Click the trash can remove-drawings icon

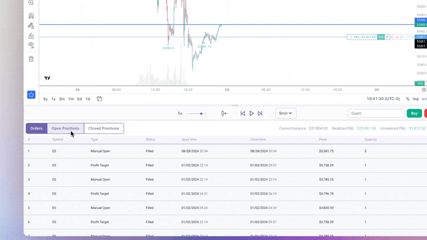tap(31, 59)
